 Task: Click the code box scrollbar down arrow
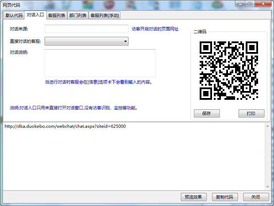(x=267, y=187)
